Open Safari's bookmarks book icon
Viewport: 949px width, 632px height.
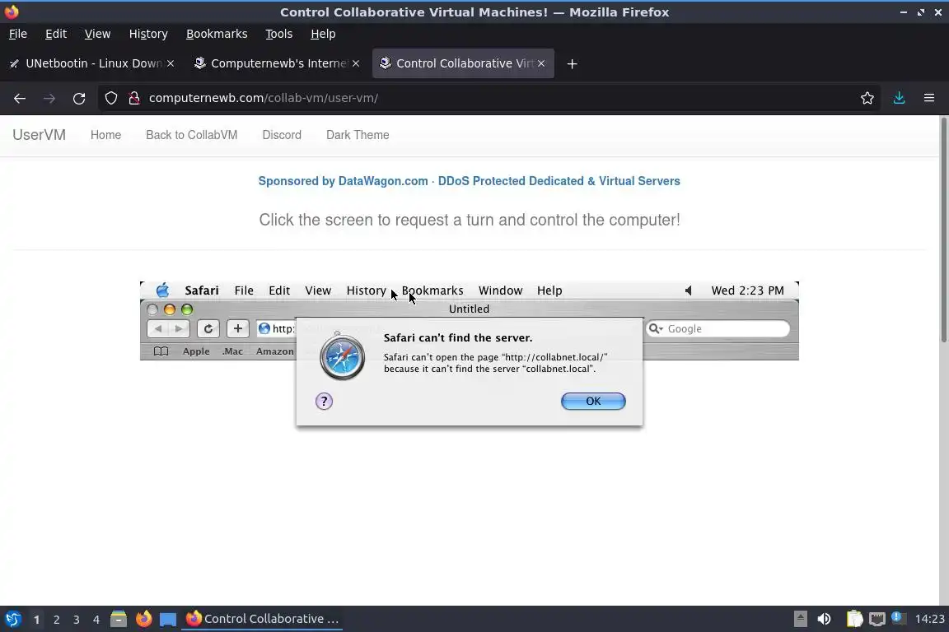tap(161, 351)
